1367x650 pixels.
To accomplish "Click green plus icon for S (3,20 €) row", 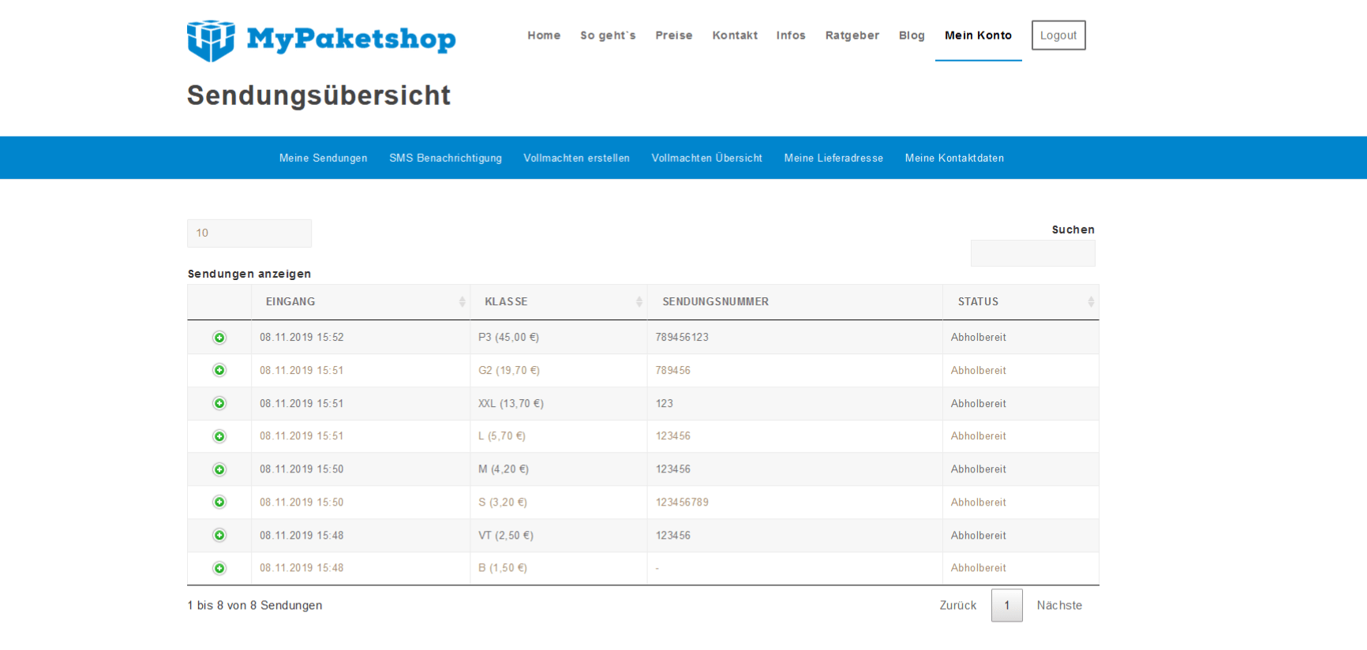I will [219, 502].
